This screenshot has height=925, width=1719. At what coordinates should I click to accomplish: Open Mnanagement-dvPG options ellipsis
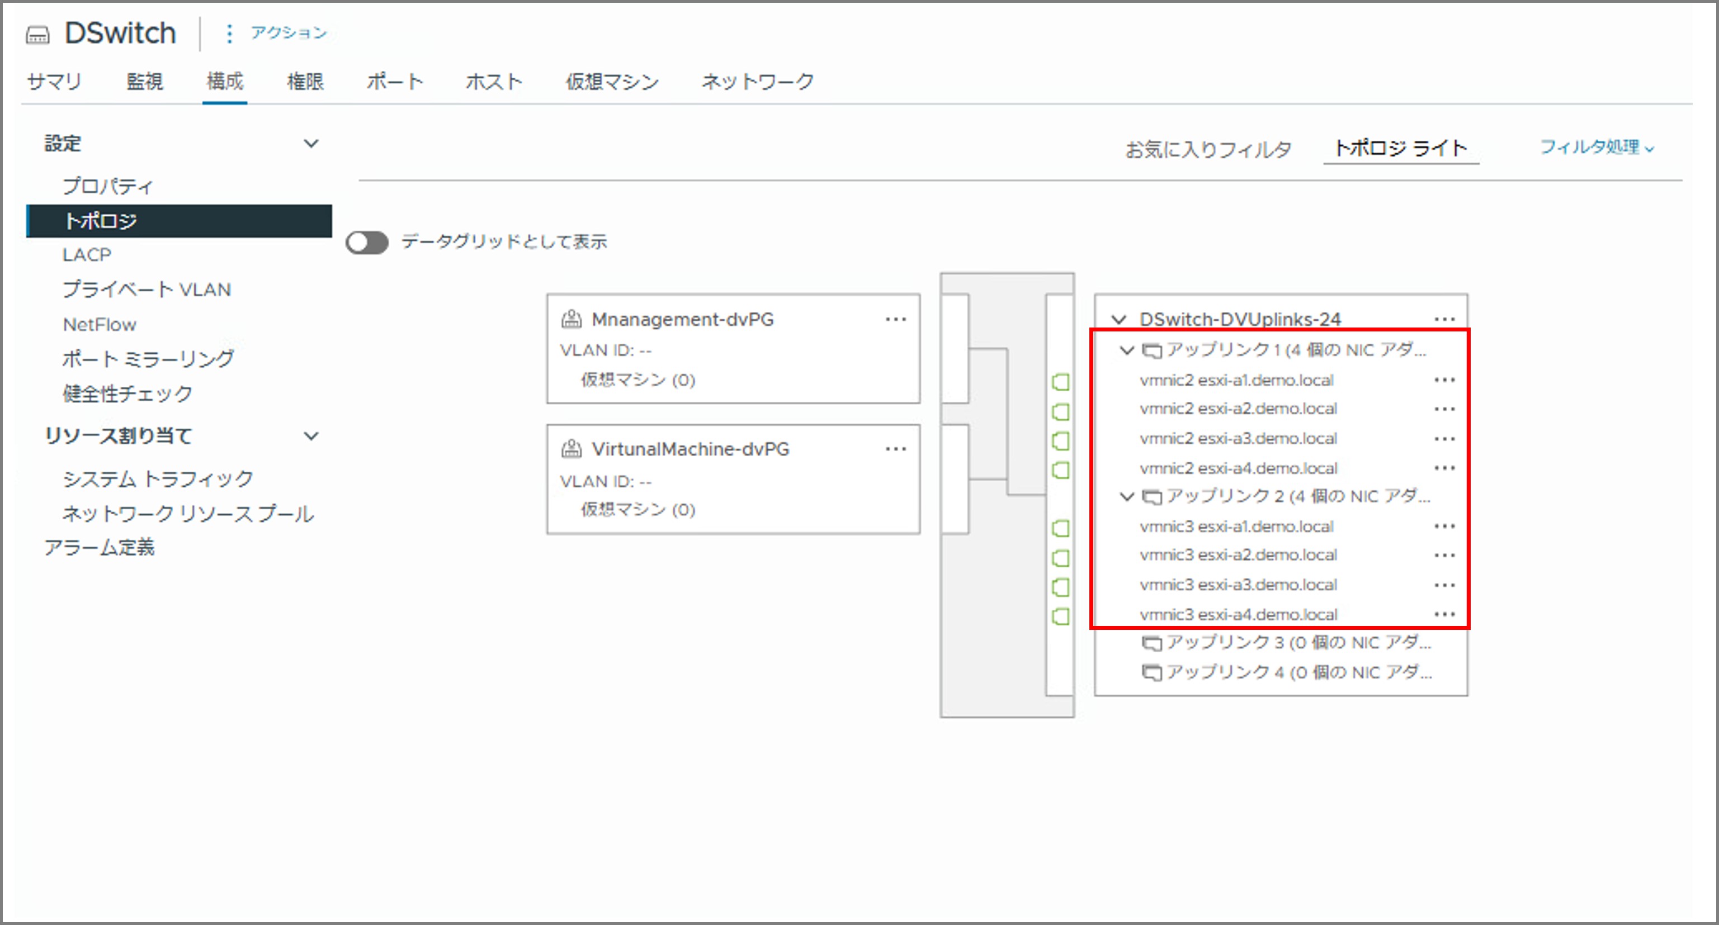click(x=895, y=320)
